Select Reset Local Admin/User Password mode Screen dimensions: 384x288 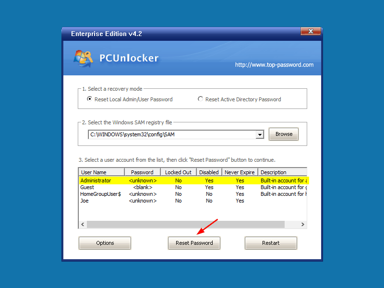coord(90,99)
